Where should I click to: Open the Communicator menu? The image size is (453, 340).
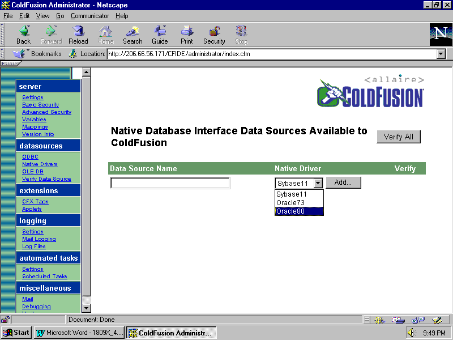coord(90,16)
